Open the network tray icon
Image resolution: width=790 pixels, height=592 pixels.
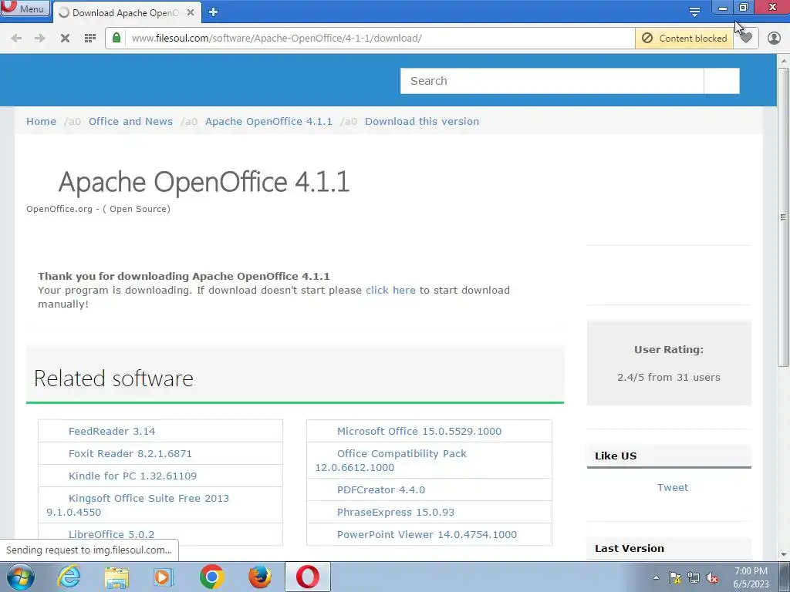(694, 577)
